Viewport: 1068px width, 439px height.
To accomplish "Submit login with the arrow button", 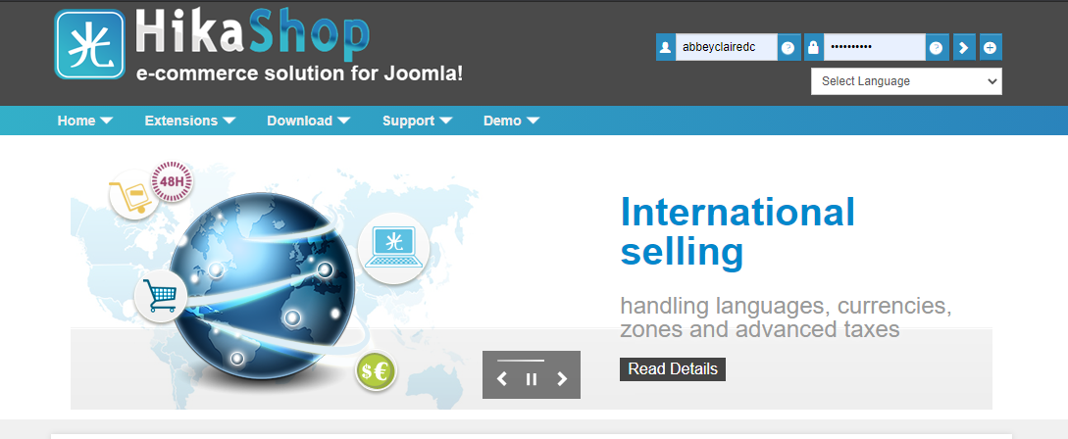I will [964, 48].
